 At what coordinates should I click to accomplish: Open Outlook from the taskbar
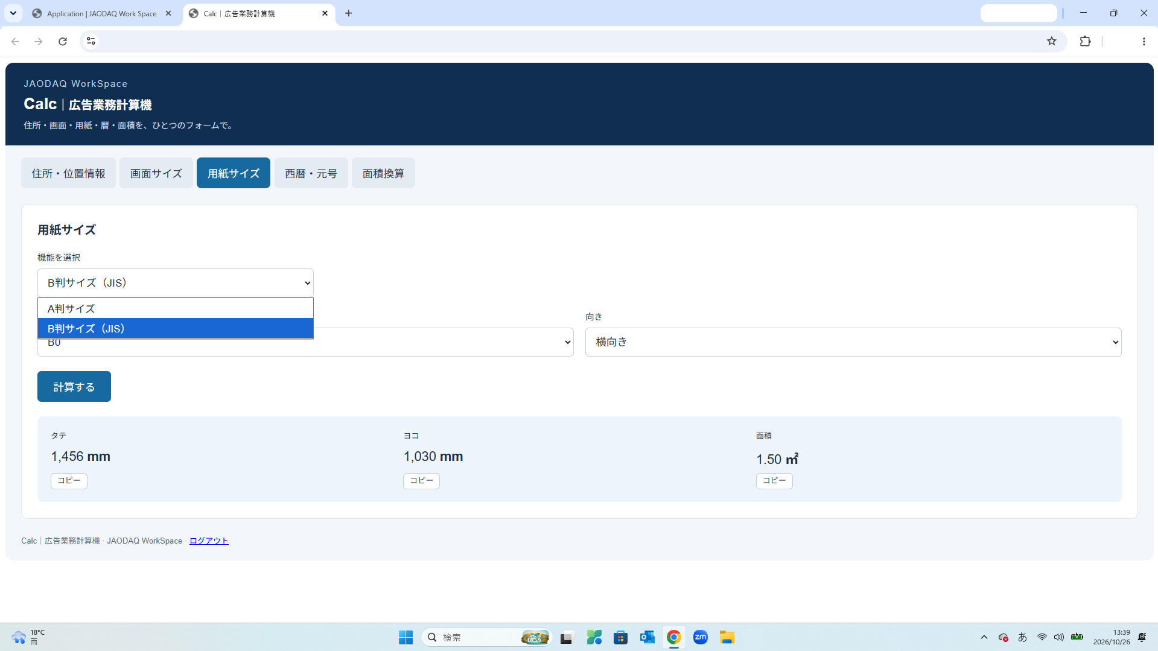(647, 637)
